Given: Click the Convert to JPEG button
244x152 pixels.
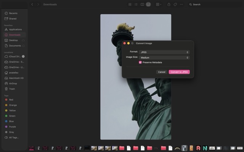Looking at the screenshot, I should 179,72.
